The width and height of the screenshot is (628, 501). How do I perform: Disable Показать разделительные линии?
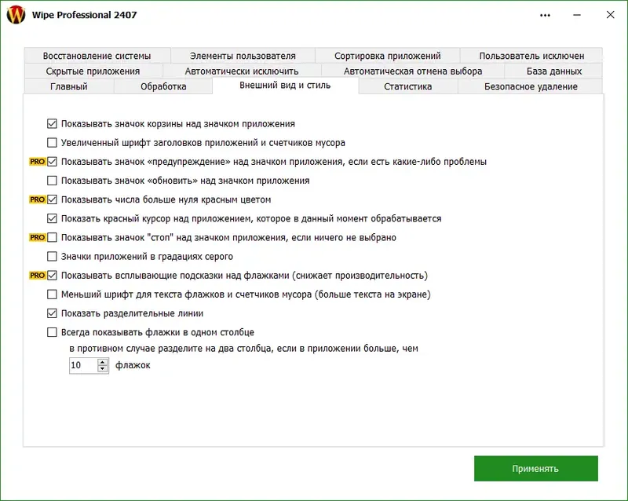tap(52, 313)
